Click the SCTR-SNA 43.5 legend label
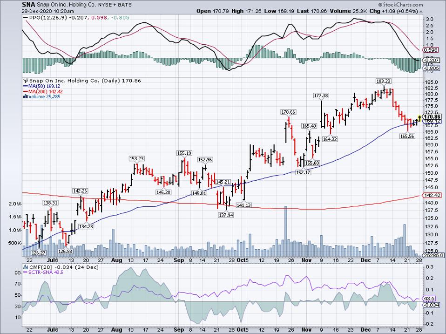Image resolution: width=446 pixels, height=334 pixels. click(x=46, y=273)
